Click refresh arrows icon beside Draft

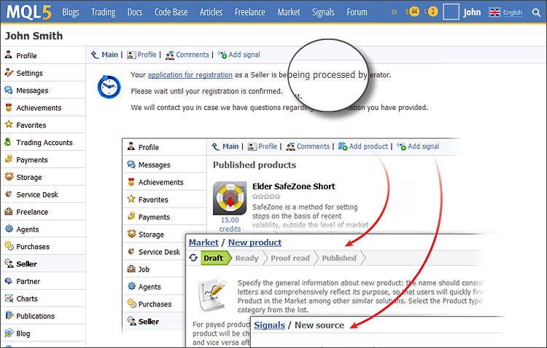pos(193,258)
